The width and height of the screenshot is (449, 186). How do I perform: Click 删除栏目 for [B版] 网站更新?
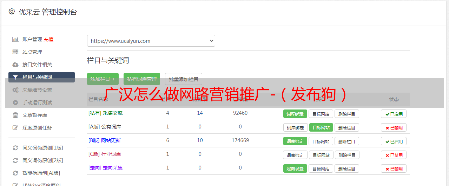(x=347, y=141)
